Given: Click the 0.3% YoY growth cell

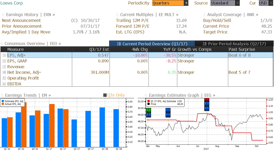Looking at the screenshot, I should [172, 72].
